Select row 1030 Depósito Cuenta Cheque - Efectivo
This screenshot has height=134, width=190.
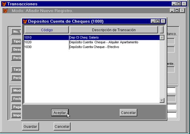tap(92, 47)
